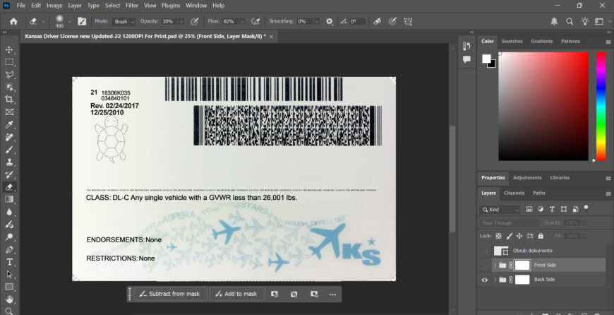Switch to the Adjustments tab
The height and width of the screenshot is (315, 614).
[x=527, y=178]
